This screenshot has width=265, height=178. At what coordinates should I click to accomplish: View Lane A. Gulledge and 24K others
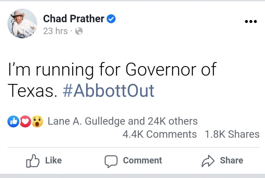(122, 121)
